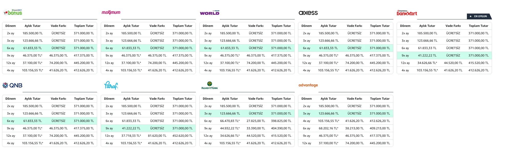
Task: Click "6x ay" in the maximum table
Action: (x=109, y=48)
